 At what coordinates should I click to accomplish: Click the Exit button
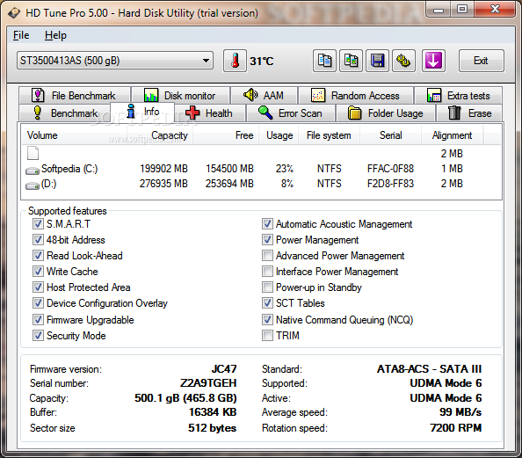coord(481,61)
